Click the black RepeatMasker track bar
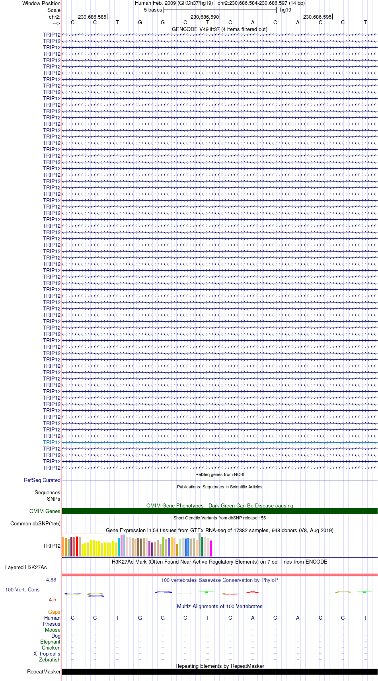 coord(220,671)
